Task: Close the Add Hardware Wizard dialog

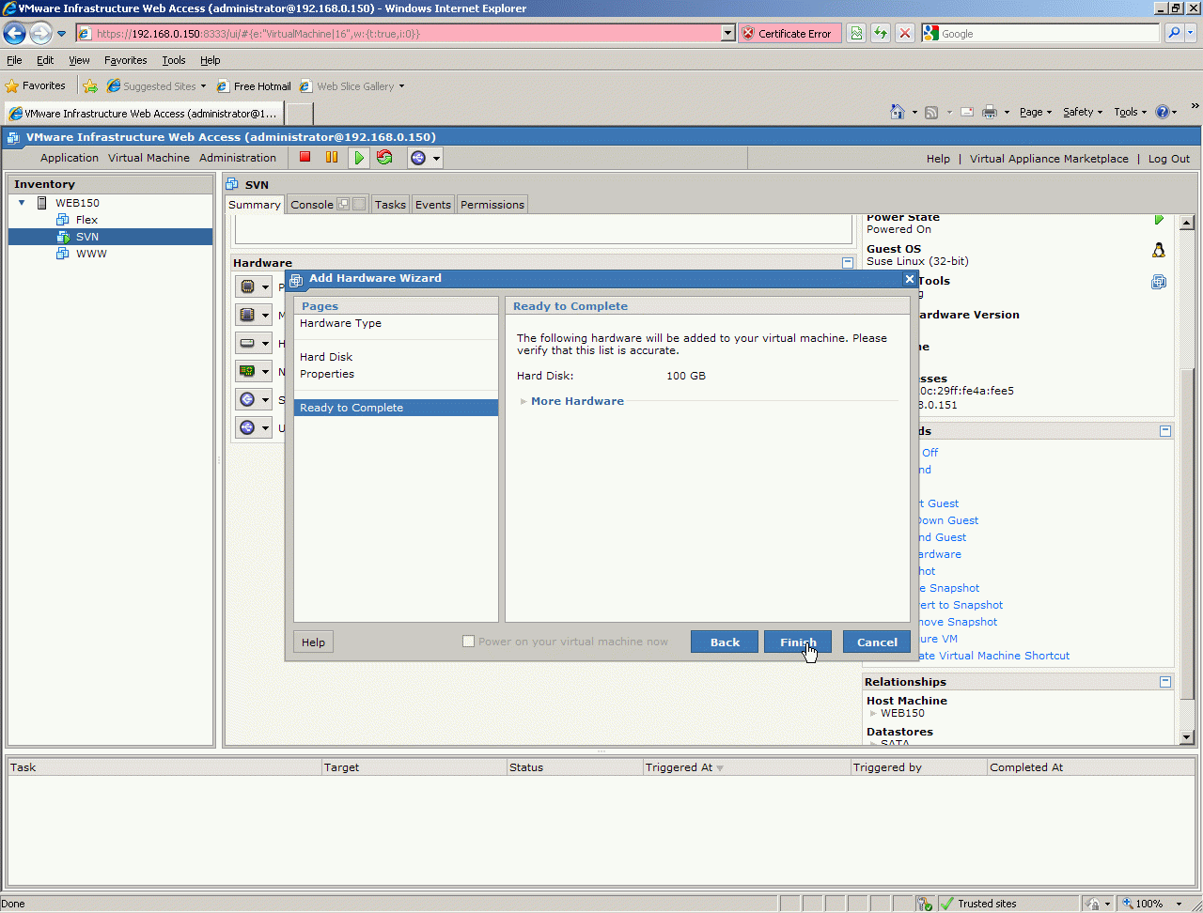Action: [x=909, y=279]
